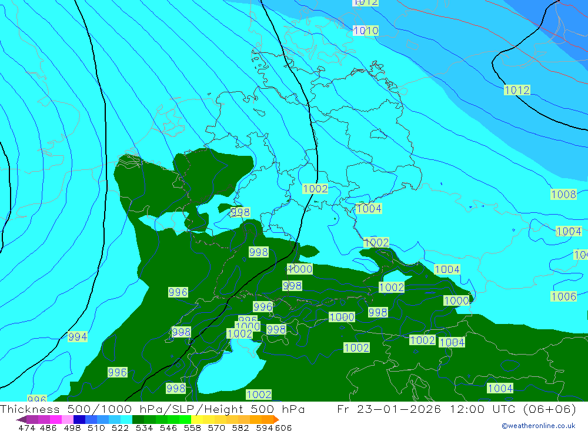Pick the bright magenta legend swatch

[x=55, y=419]
